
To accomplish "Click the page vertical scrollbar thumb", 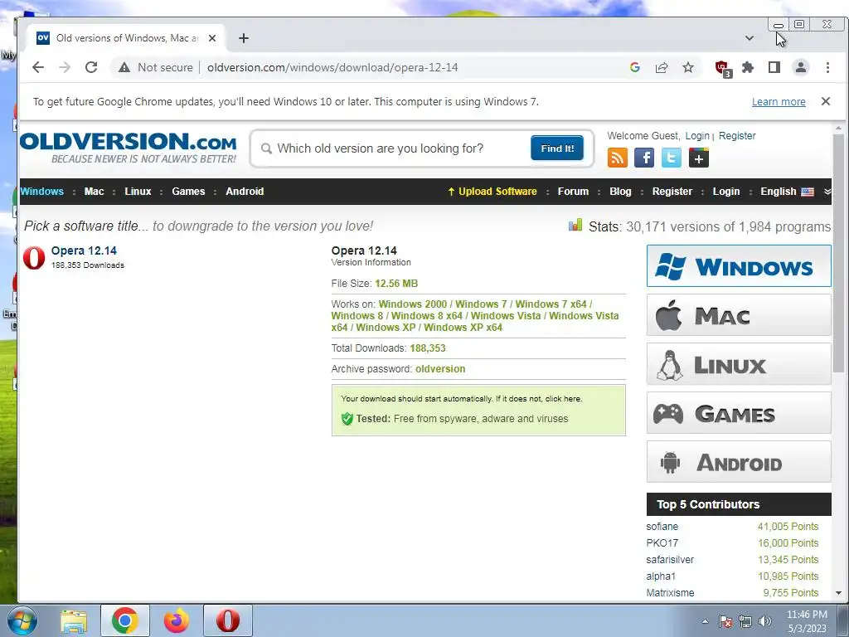I will 838,252.
